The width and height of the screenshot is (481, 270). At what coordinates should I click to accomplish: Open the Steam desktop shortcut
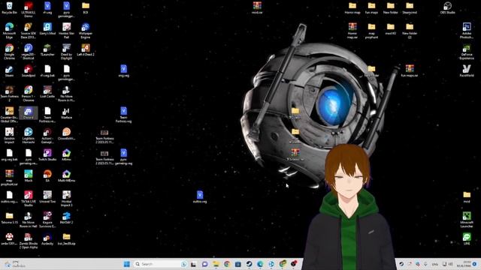[9, 71]
